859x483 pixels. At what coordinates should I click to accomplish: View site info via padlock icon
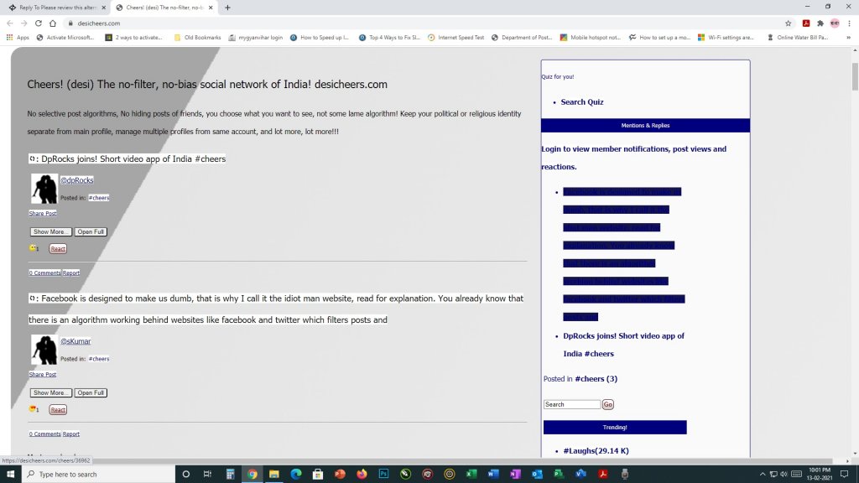pyautogui.click(x=70, y=23)
